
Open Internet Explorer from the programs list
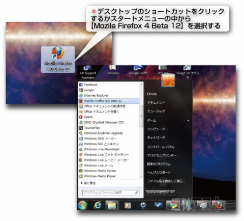coord(109,95)
